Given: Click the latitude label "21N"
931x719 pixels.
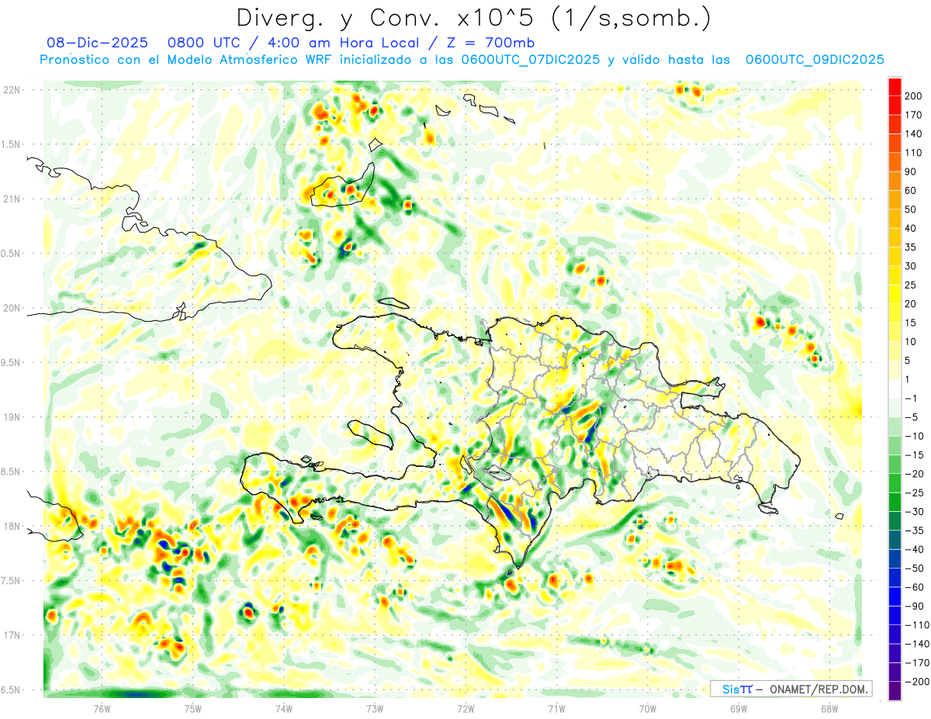Looking at the screenshot, I should pos(12,199).
